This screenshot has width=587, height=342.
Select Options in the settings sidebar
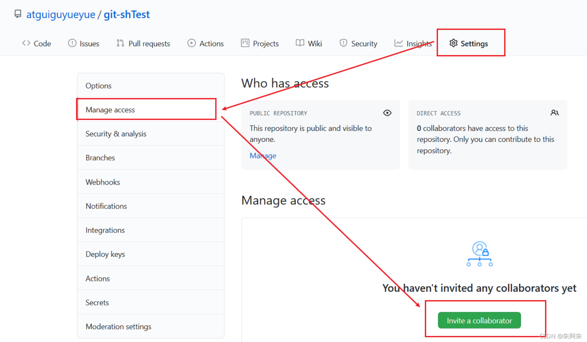pos(150,86)
